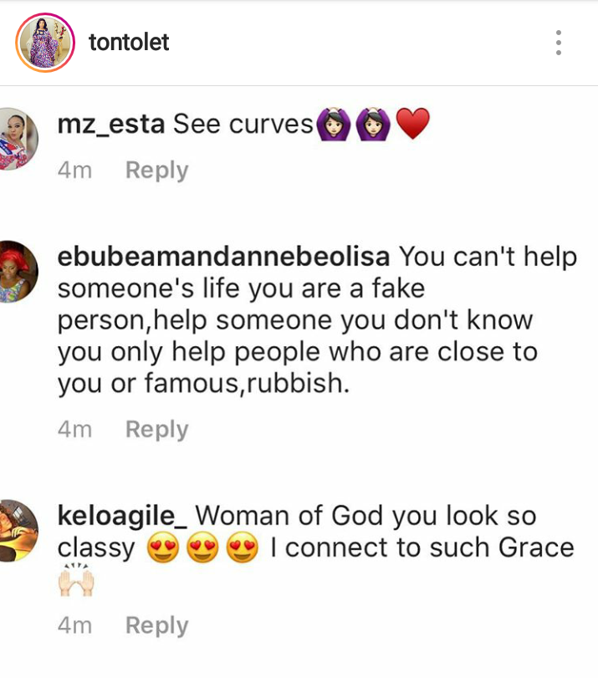Open keloagile_'s profile via username

(125, 515)
